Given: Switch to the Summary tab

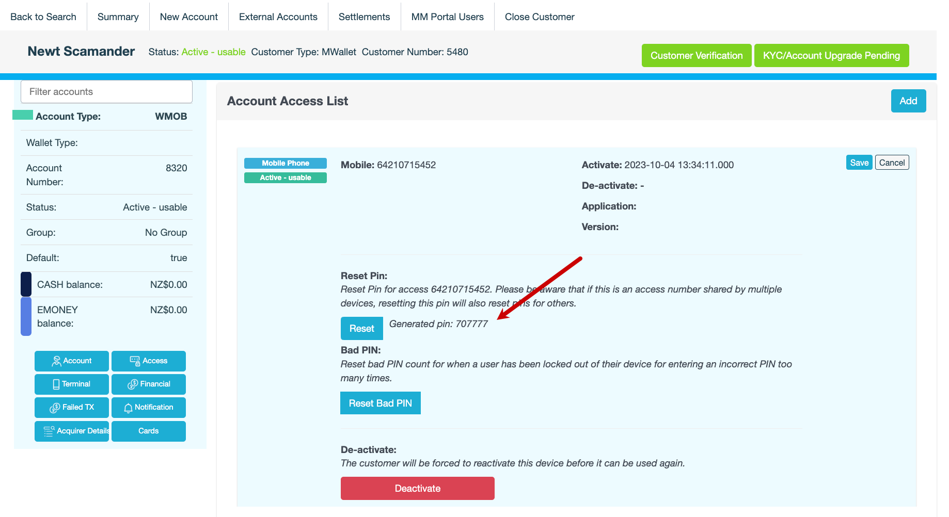Looking at the screenshot, I should click(x=118, y=17).
